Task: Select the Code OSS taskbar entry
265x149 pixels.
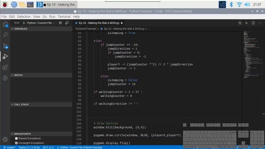Action: pyautogui.click(x=56, y=5)
